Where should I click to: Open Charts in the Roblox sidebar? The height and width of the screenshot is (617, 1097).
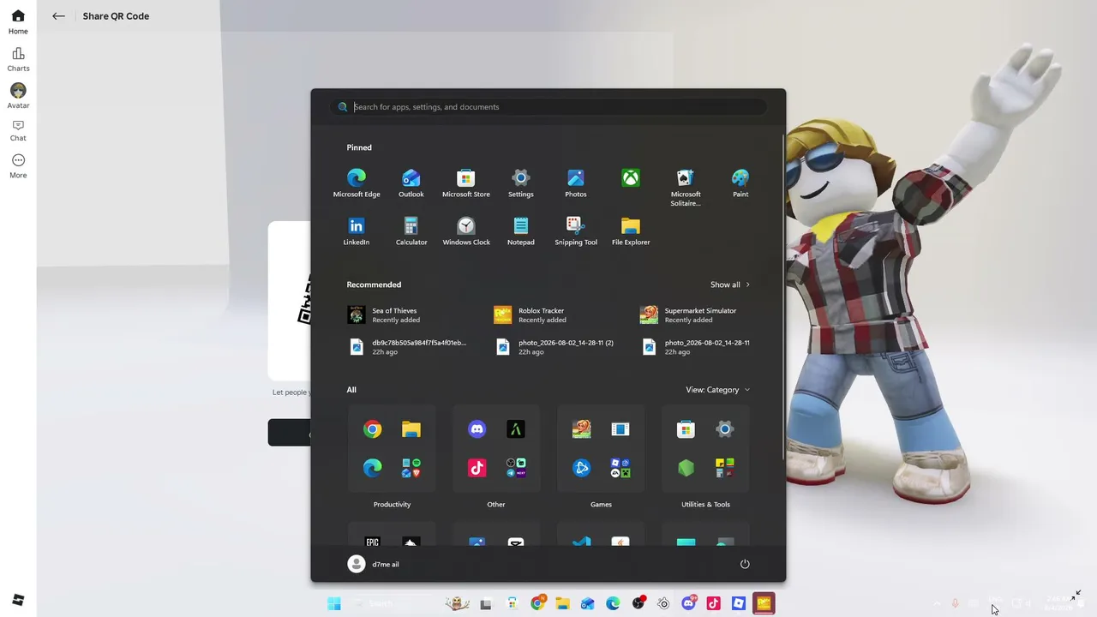click(x=18, y=59)
